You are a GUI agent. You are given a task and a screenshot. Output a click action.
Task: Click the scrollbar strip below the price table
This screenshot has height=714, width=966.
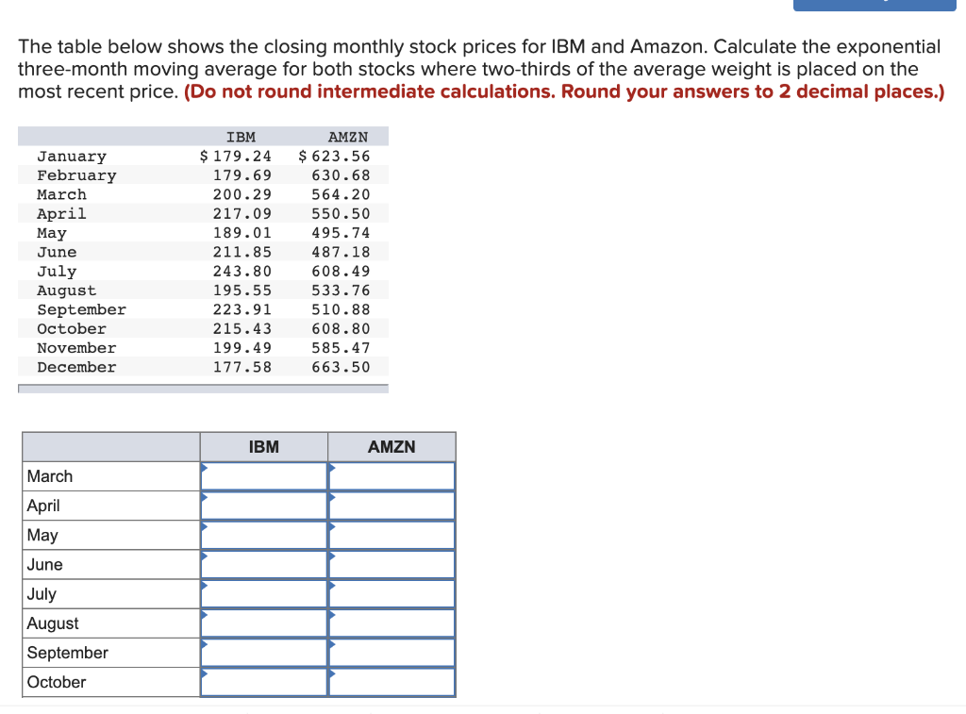tap(204, 388)
